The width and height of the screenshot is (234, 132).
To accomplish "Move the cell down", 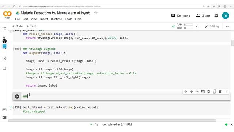I will [x=191, y=91].
